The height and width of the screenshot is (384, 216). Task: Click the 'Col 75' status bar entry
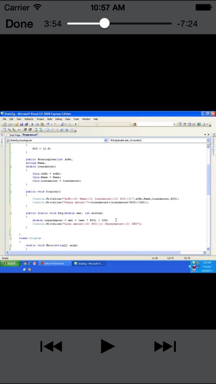(x=170, y=258)
